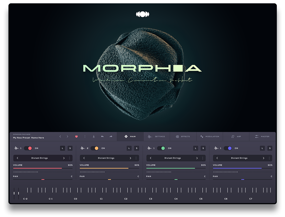Go to next sample on the red layer
This screenshot has height=217, width=285.
(x=64, y=158)
